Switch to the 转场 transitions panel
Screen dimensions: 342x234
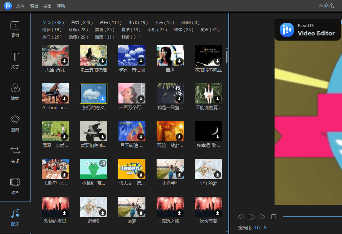click(15, 154)
